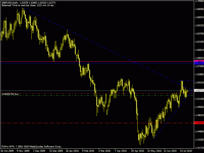Viewport: 204px width, 153px height.
Task: Click the pink 1.58402 price tag
Action: click(199, 61)
